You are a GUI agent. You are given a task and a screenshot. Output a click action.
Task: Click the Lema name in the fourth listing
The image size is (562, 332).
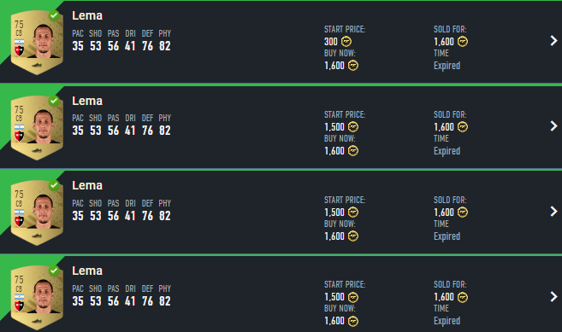click(87, 271)
